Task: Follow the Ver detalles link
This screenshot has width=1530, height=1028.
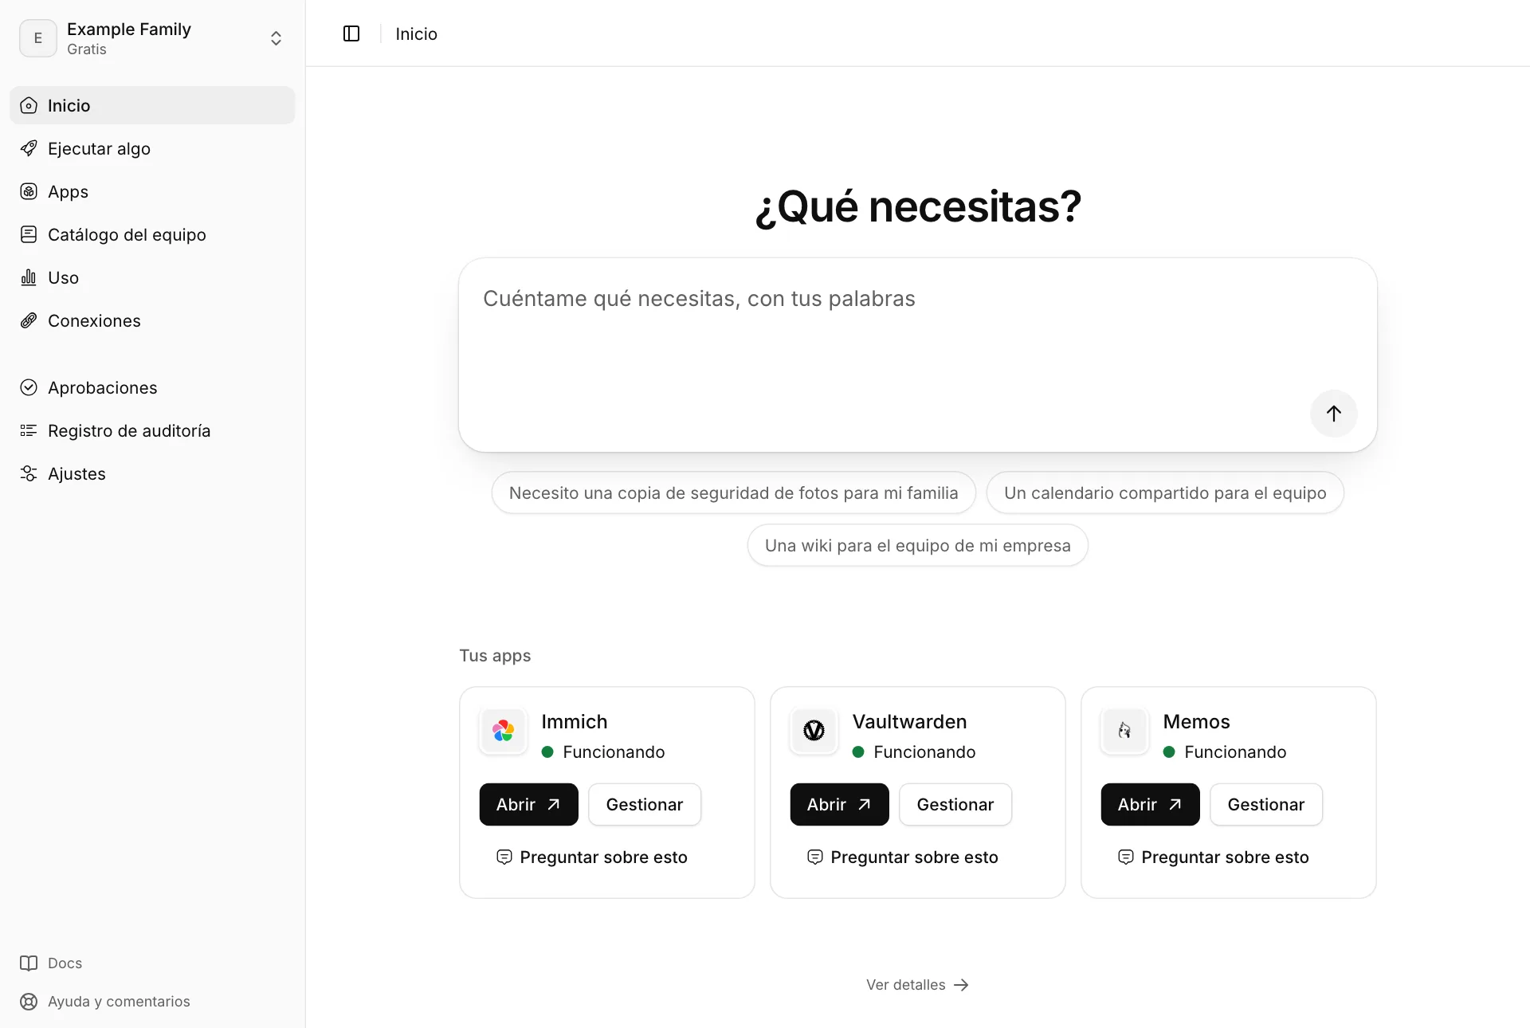Action: tap(917, 984)
